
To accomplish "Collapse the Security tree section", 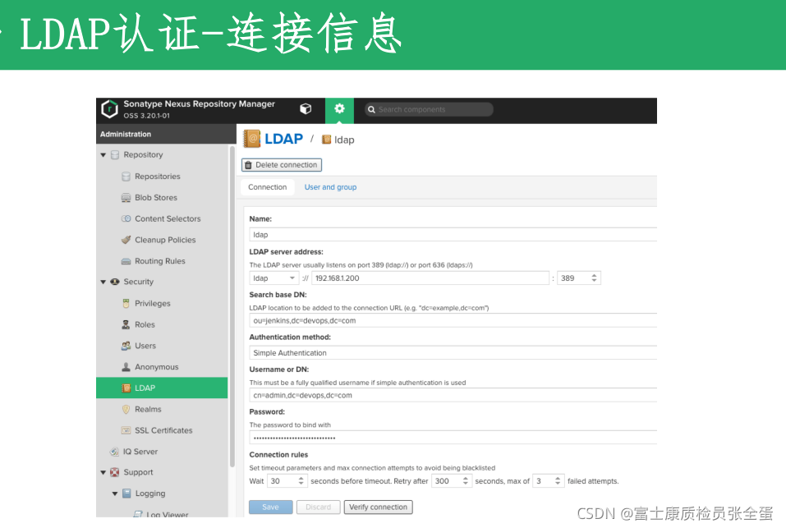I will coord(103,282).
